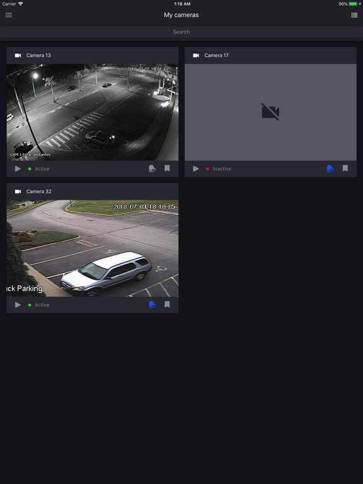
Task: Tap the 1:18 AM clock
Action: tap(182, 4)
